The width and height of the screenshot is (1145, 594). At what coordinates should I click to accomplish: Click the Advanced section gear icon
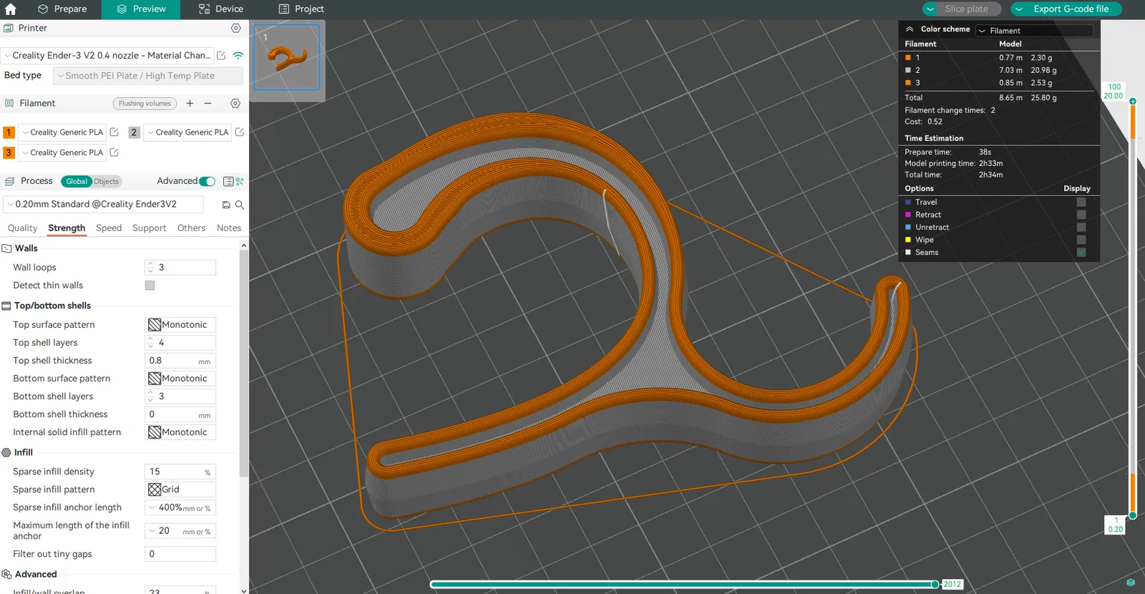6,574
